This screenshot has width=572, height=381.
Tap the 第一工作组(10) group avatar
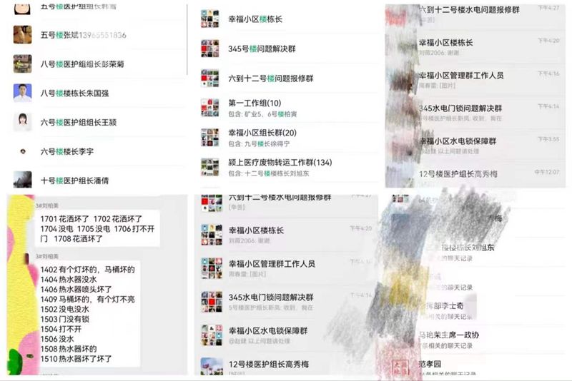click(209, 108)
